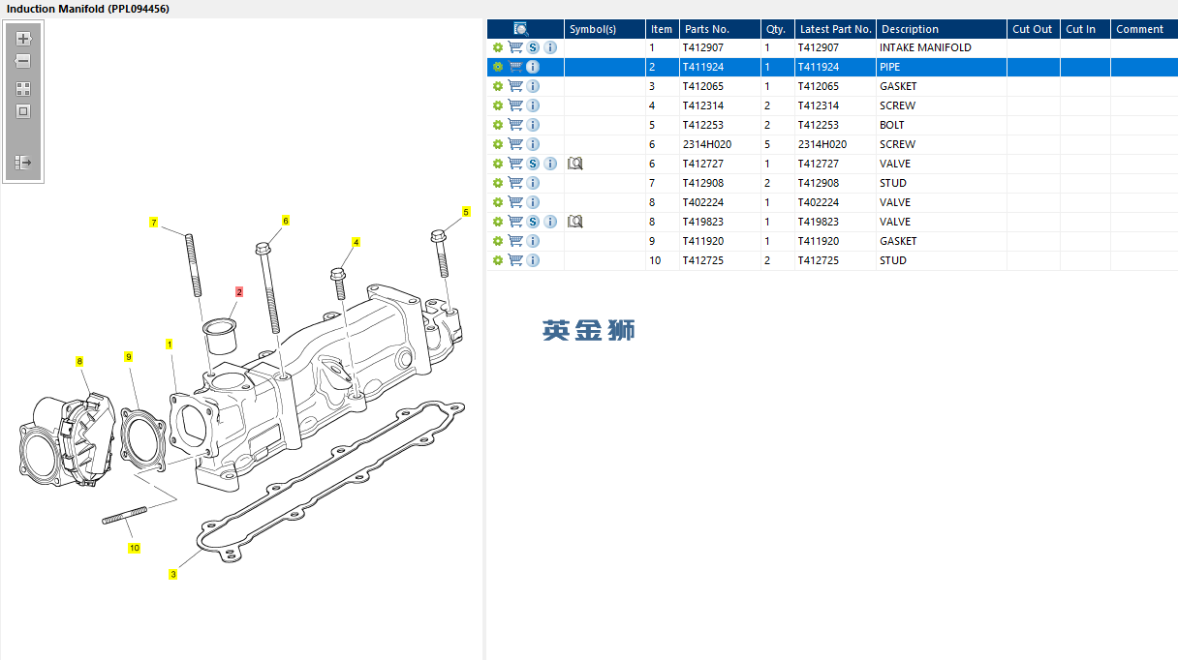The height and width of the screenshot is (660, 1178).
Task: Click the green gear for BOLT T412253
Action: pos(498,125)
